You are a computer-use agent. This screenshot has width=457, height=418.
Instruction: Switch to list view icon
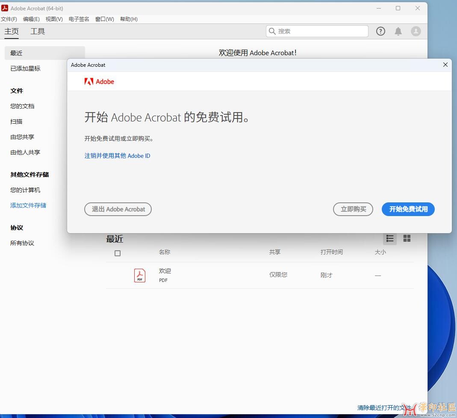point(389,239)
